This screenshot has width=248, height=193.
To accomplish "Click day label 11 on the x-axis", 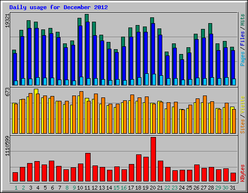I will coord(87,188).
